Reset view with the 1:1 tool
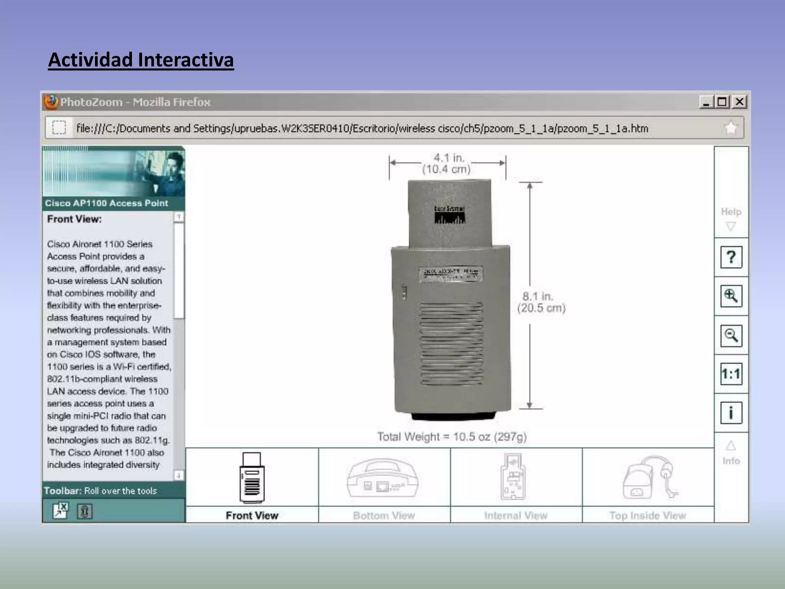Viewport: 785px width, 589px height. point(731,374)
